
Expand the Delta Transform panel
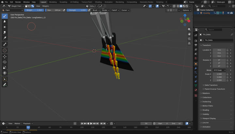[x=211, y=85]
